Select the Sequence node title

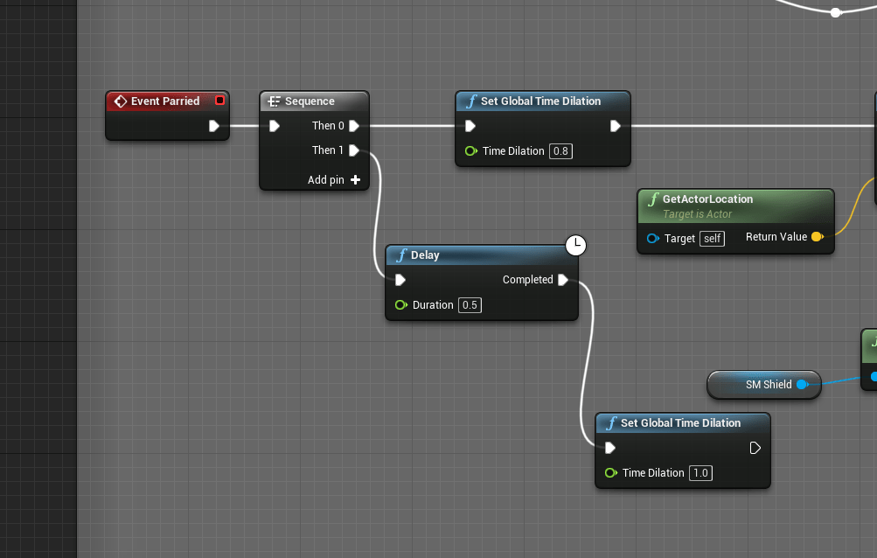pos(310,101)
